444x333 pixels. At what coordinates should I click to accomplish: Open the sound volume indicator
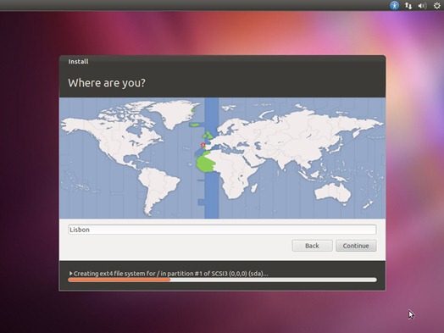[422, 6]
